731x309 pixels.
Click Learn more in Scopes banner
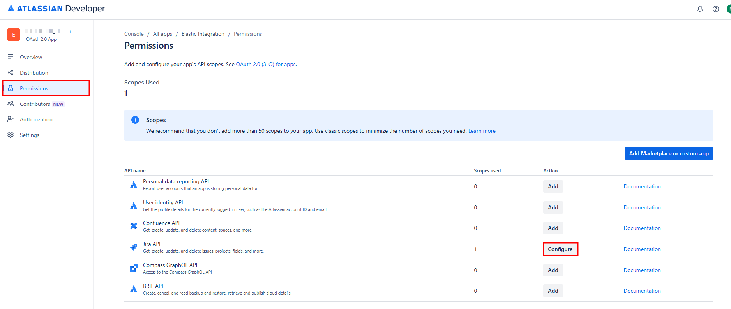482,131
